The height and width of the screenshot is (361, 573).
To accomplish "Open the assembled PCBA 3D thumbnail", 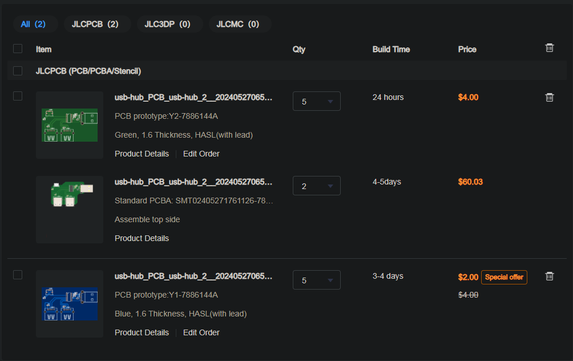I will (x=70, y=210).
